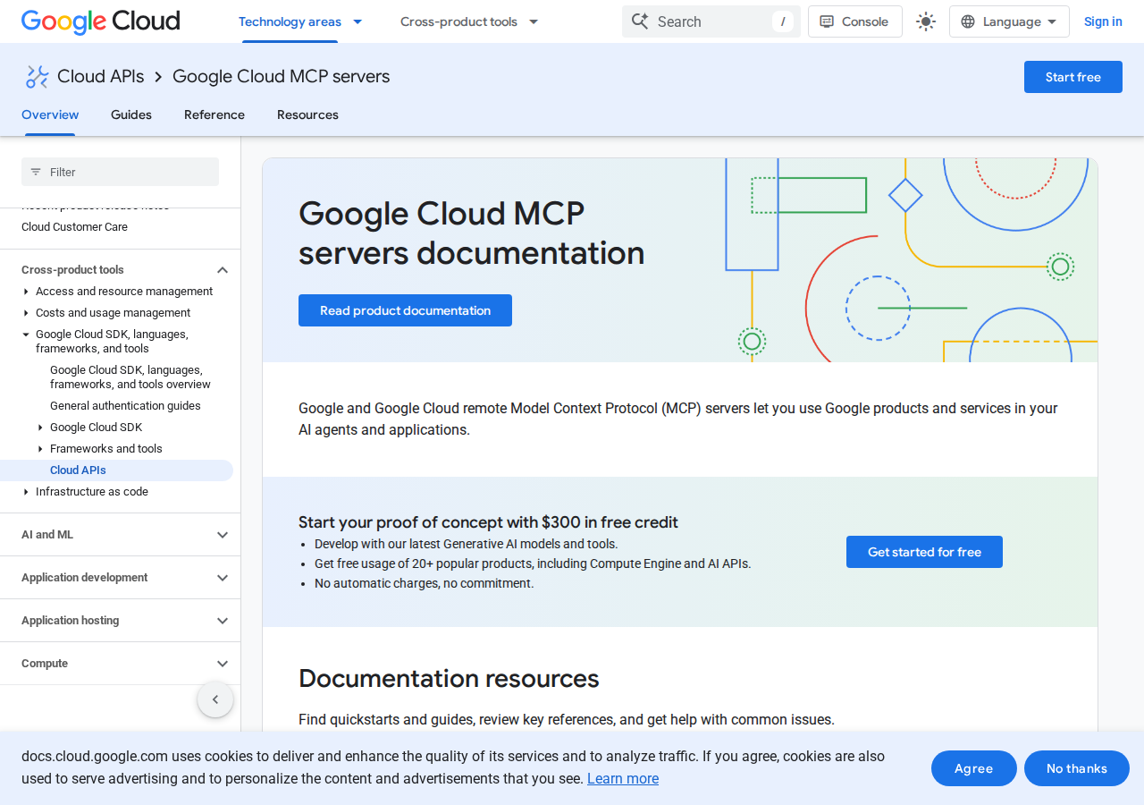
Task: Expand the AI and ML section
Action: [x=223, y=535]
